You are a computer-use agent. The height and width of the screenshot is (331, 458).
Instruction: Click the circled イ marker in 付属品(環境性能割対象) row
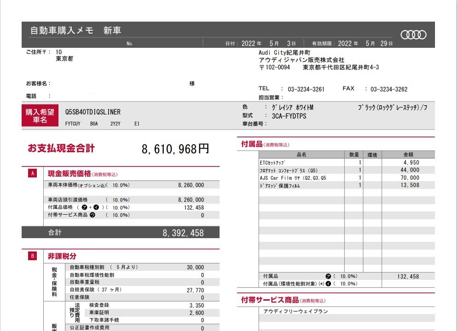(x=328, y=284)
